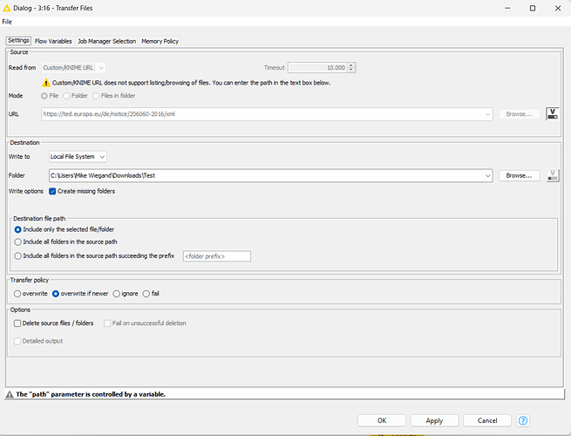This screenshot has width=571, height=436.
Task: Click the KNIME warning triangle title icon
Action: pos(8,7)
